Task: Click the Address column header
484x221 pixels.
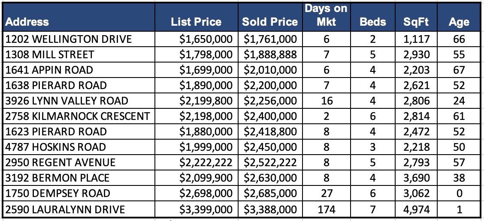Action: 27,22
